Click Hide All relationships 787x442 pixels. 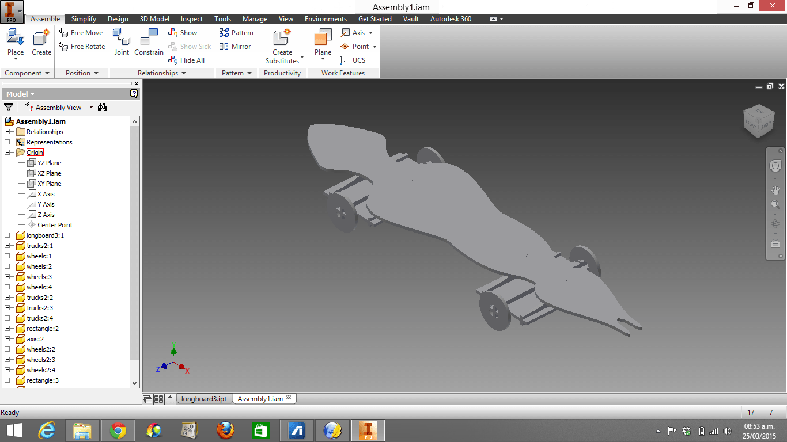coord(186,60)
